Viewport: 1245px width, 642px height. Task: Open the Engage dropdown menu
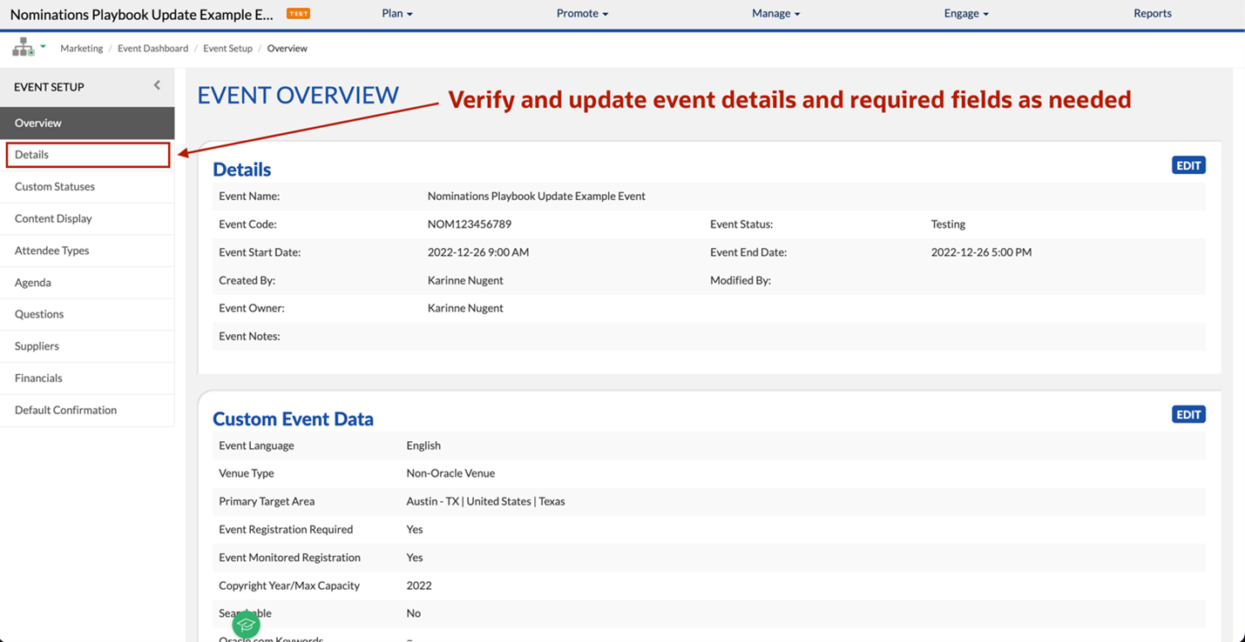tap(965, 14)
